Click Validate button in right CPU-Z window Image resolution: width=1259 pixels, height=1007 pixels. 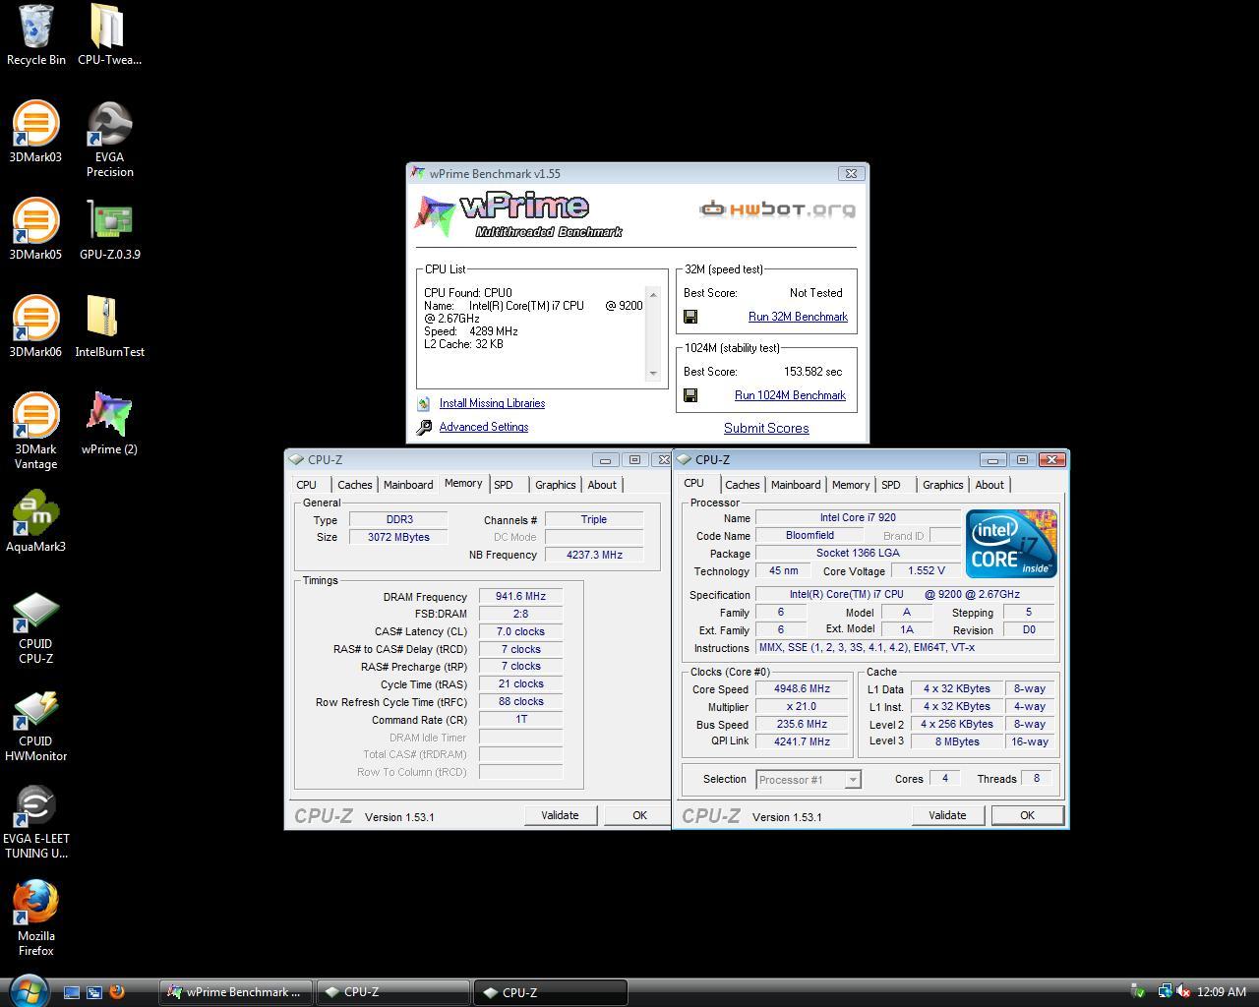(947, 815)
